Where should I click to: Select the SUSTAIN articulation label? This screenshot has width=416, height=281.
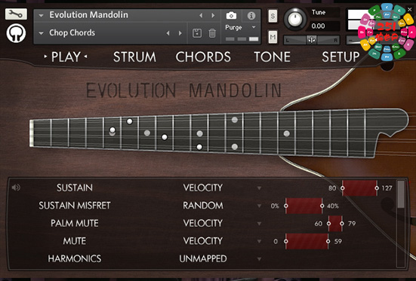tap(75, 188)
